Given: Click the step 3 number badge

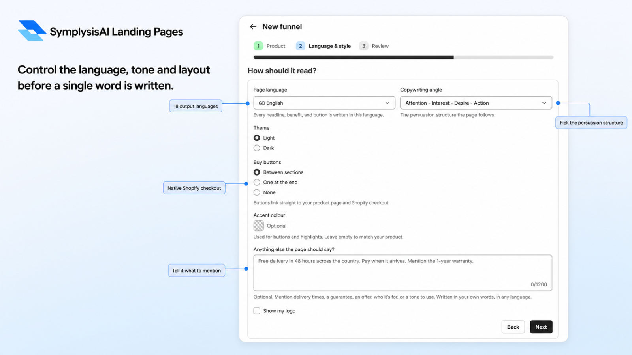Looking at the screenshot, I should point(363,46).
